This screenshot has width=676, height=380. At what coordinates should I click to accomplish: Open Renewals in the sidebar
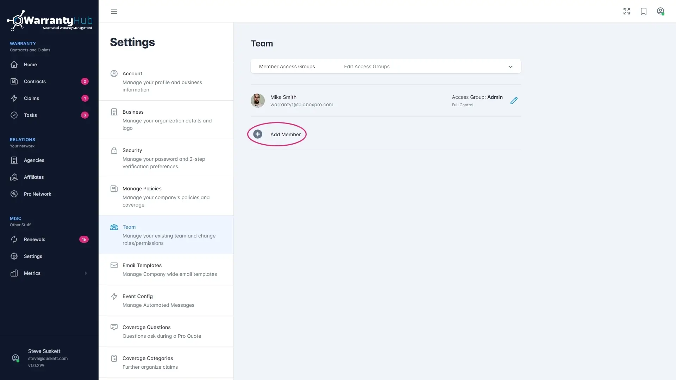pyautogui.click(x=35, y=239)
